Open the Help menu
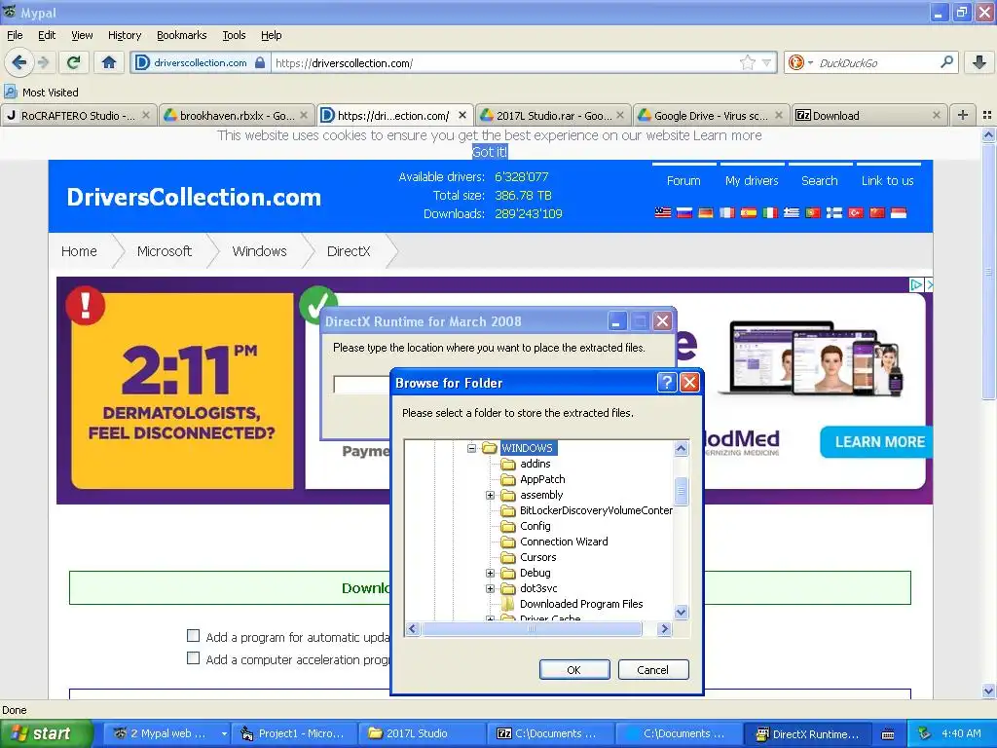Viewport: 997px width, 748px height. point(272,35)
